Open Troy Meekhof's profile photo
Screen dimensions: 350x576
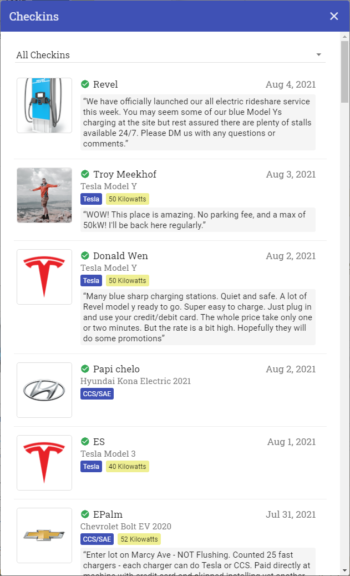[x=44, y=195]
